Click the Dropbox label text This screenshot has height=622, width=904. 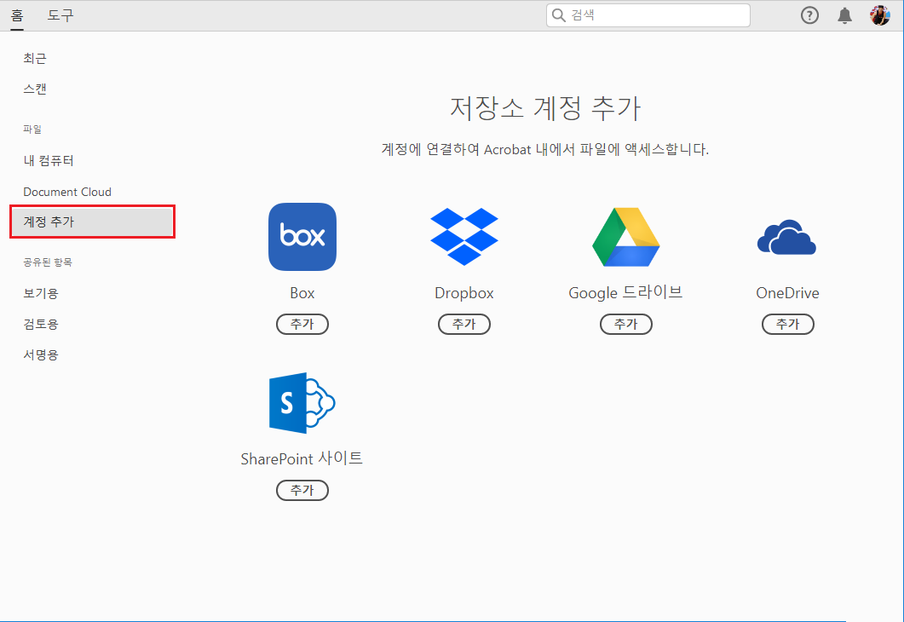464,293
